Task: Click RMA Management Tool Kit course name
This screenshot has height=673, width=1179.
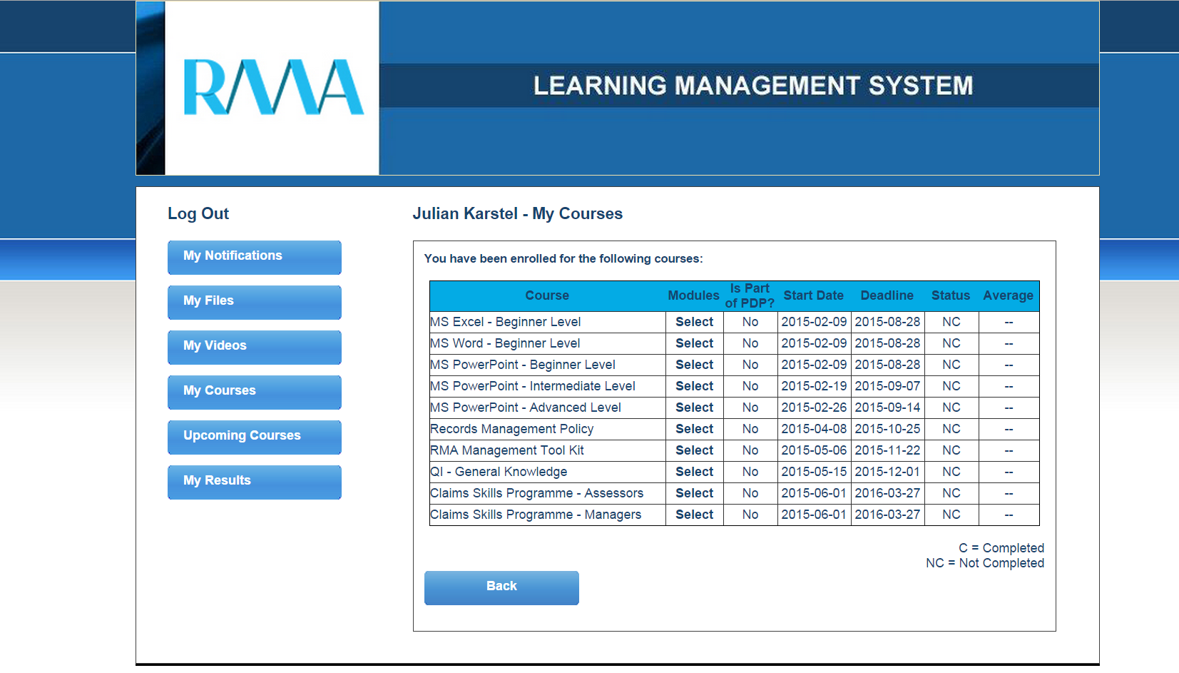Action: pyautogui.click(x=507, y=450)
